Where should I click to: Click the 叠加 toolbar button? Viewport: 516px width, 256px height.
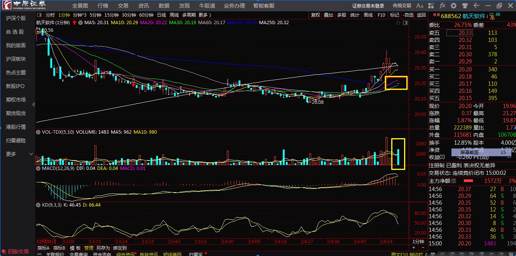tap(329, 15)
